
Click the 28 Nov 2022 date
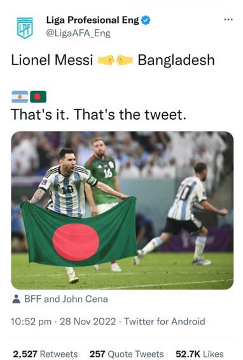(x=88, y=321)
